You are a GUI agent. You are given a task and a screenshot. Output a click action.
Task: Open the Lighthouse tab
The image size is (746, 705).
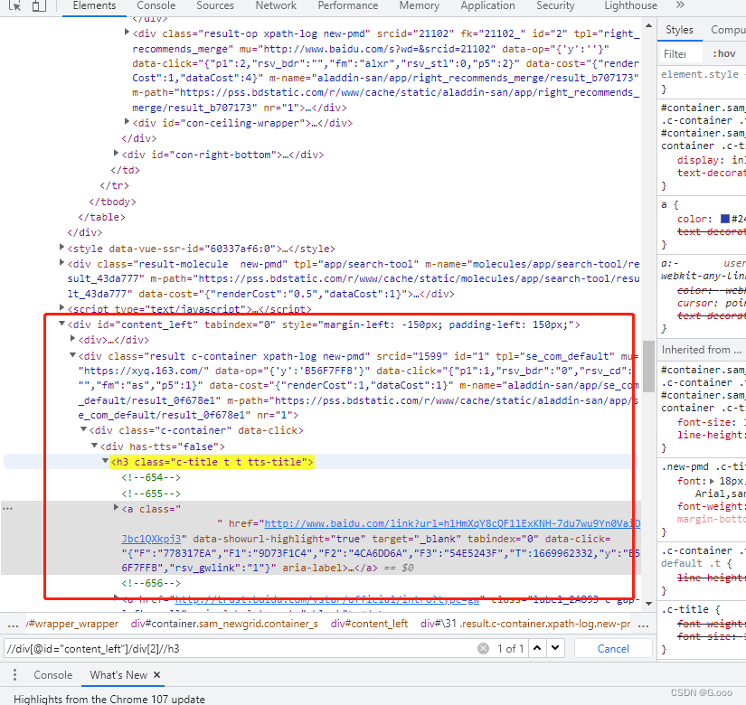click(631, 5)
